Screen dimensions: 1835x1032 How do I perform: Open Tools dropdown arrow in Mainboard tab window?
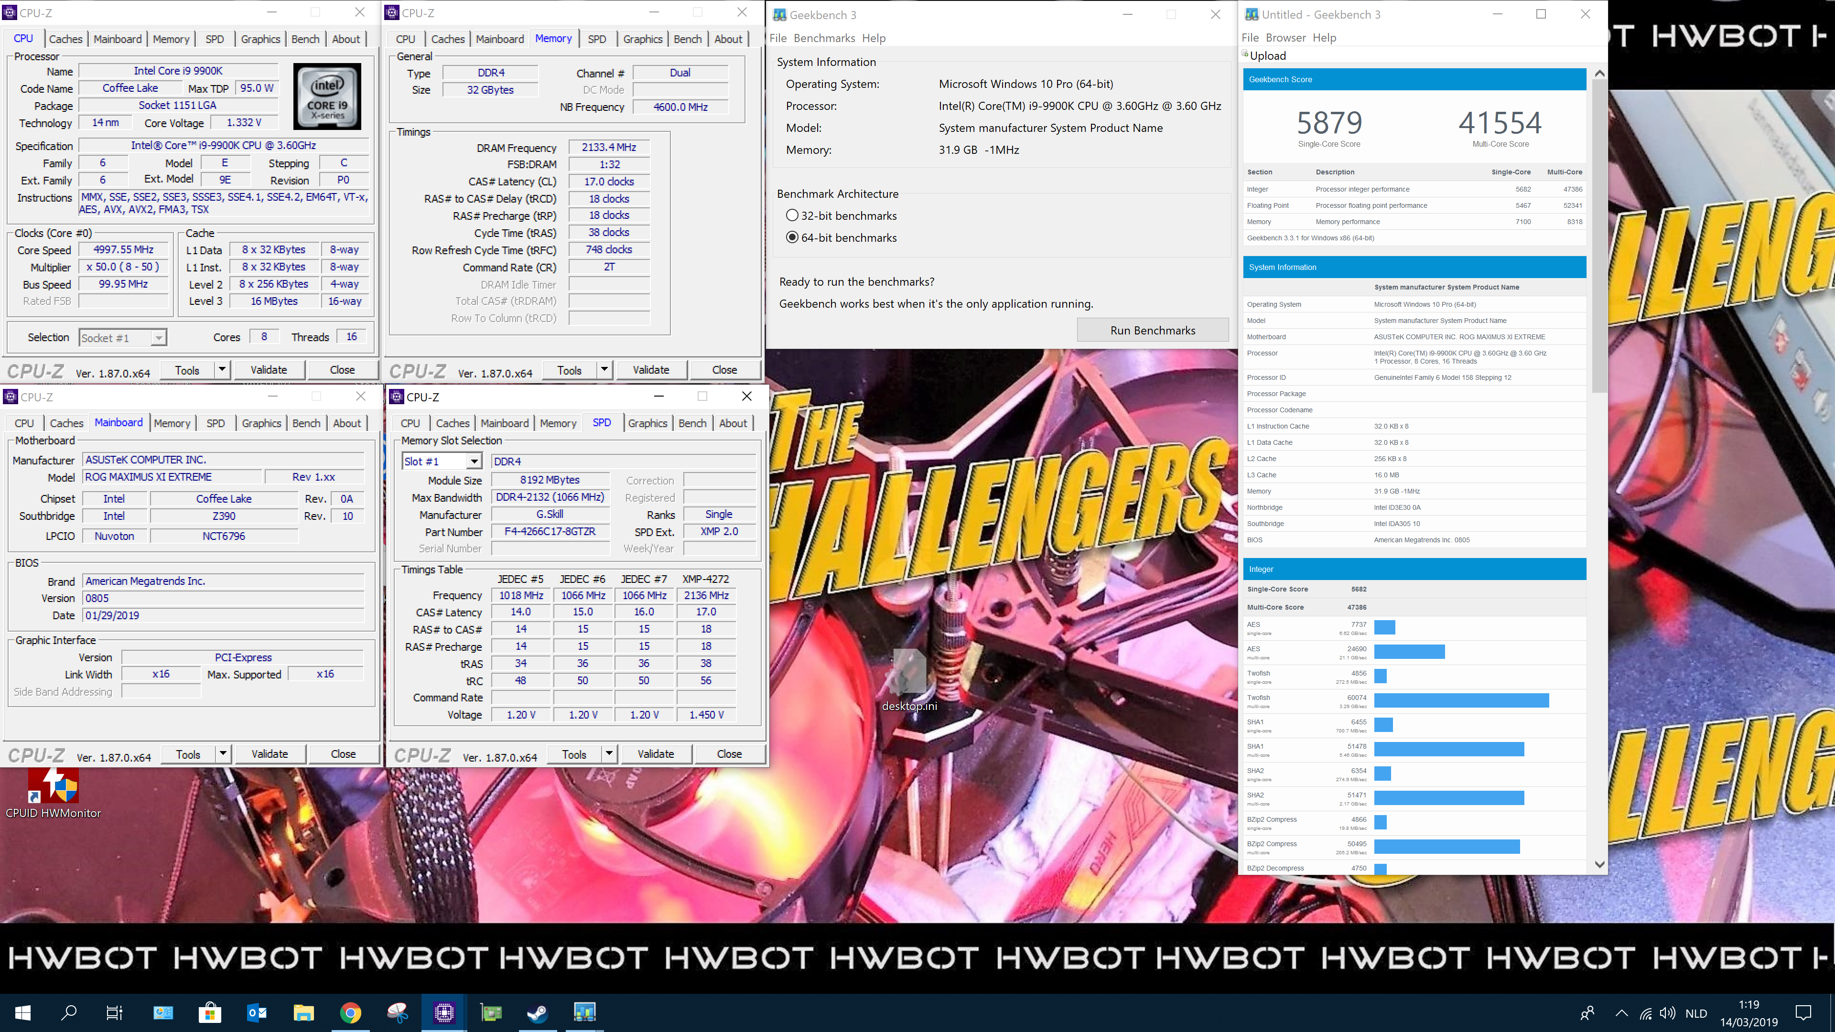[223, 753]
